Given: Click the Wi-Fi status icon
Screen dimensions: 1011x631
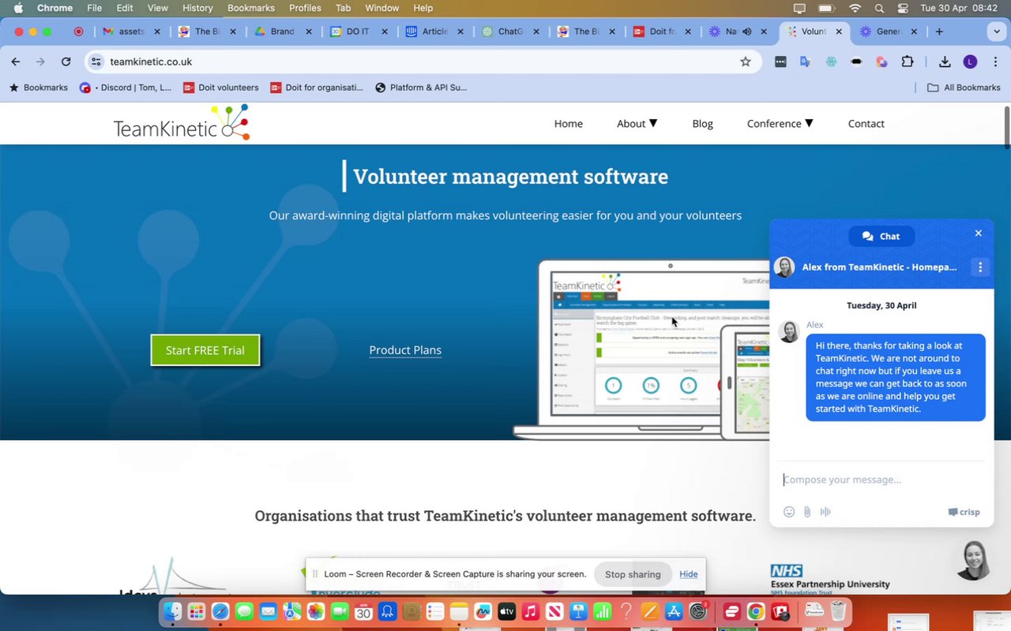Looking at the screenshot, I should (855, 8).
